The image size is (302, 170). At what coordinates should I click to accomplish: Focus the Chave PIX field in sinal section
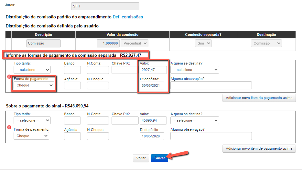125,120
